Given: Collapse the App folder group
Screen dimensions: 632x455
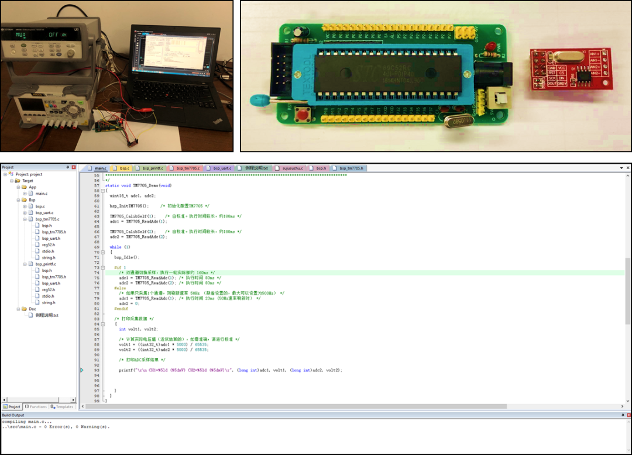Looking at the screenshot, I should tap(18, 187).
